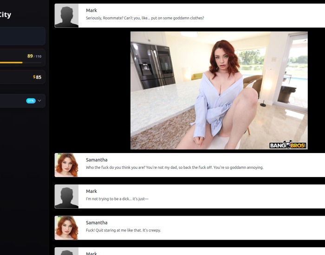Viewport: 325px width, 255px height.
Task: Select the $85 money panel
Action: click(22, 77)
